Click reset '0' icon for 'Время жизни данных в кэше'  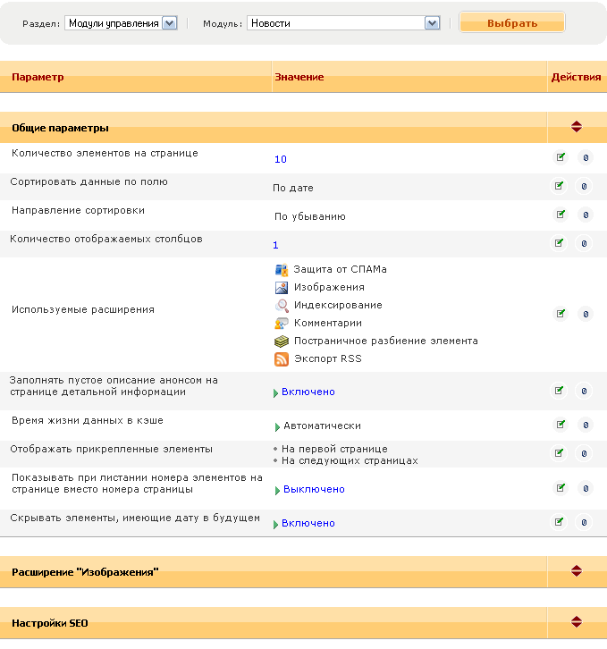click(585, 425)
